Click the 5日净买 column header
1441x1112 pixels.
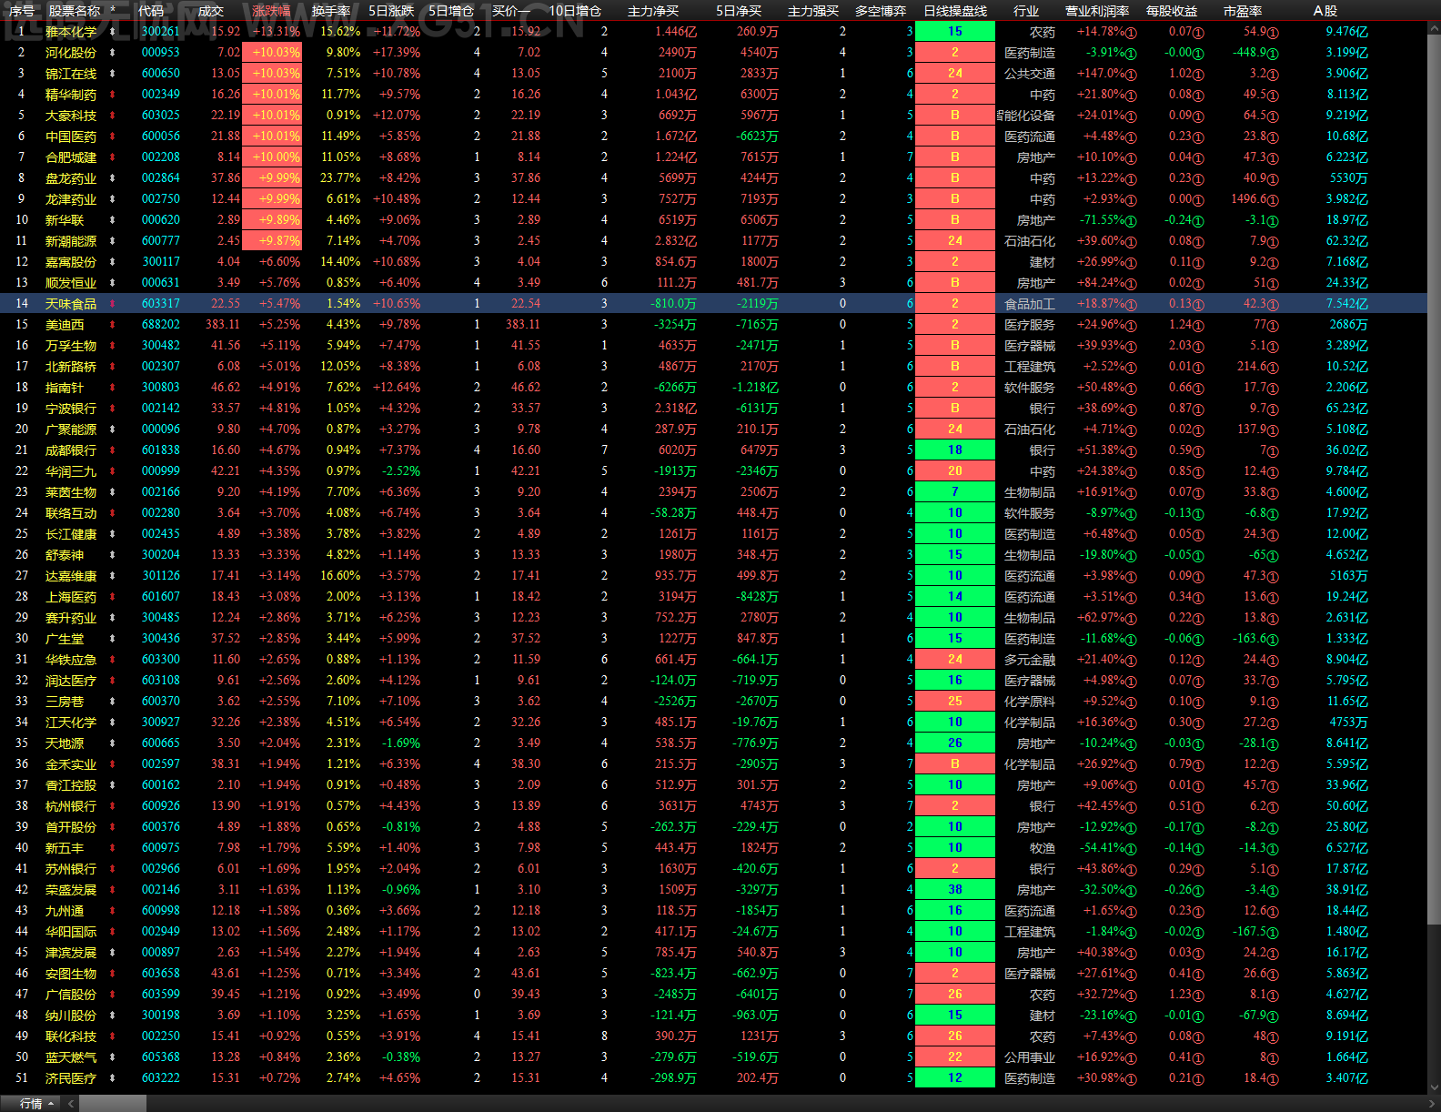(739, 11)
